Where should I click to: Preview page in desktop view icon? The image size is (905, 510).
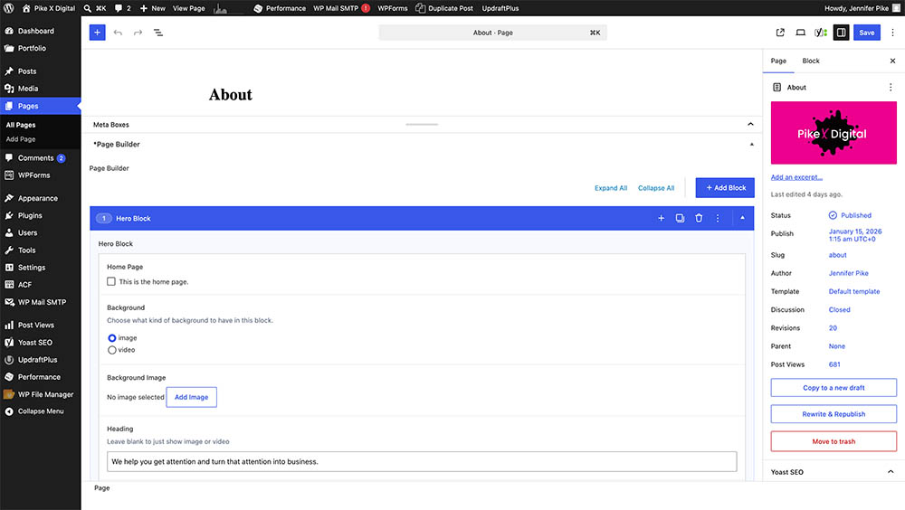tap(800, 33)
